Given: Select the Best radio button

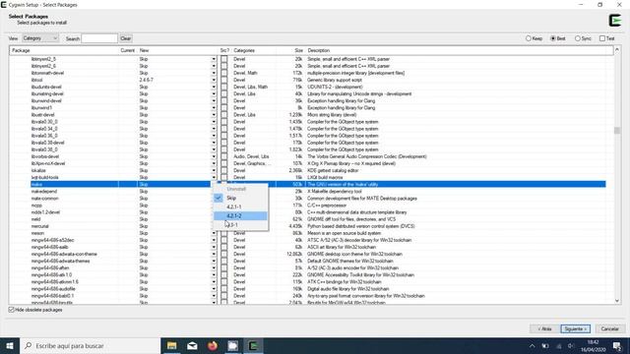Looking at the screenshot, I should [558, 38].
